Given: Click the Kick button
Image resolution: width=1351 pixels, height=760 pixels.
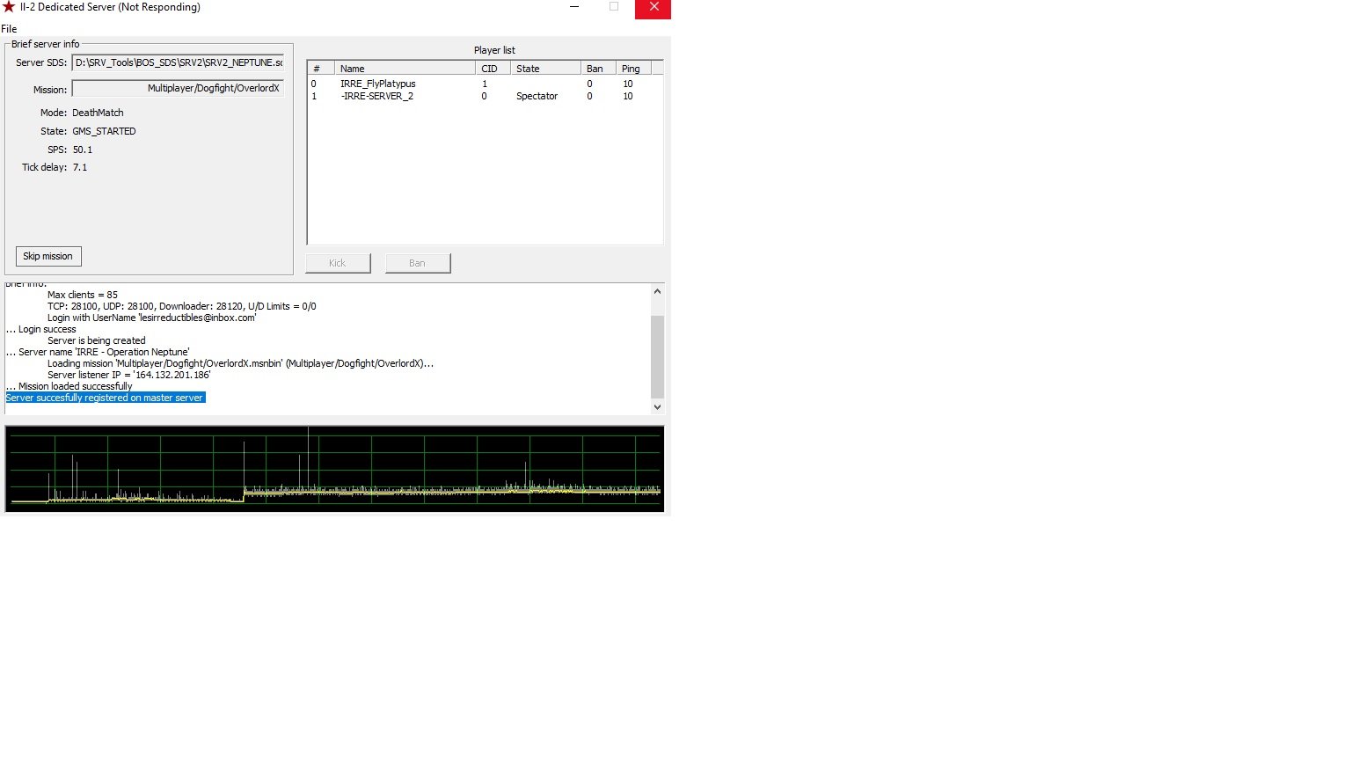Looking at the screenshot, I should [338, 263].
